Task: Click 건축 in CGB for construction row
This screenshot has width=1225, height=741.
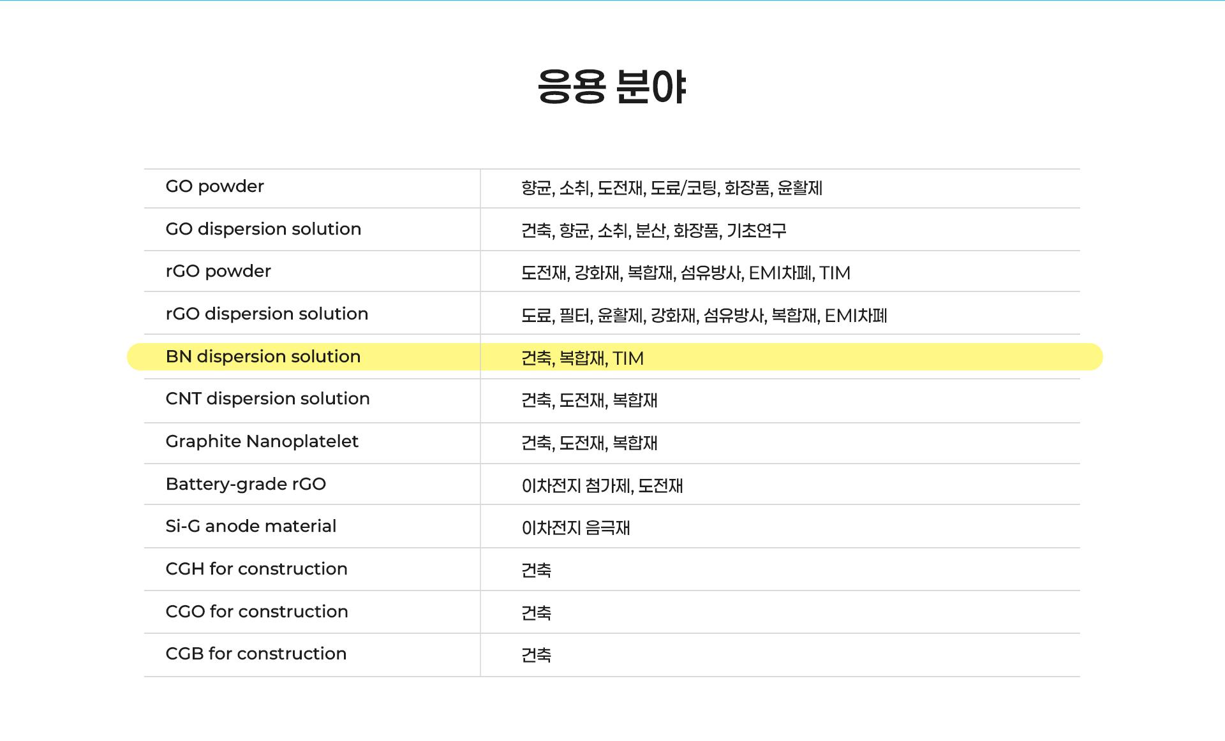Action: (536, 655)
